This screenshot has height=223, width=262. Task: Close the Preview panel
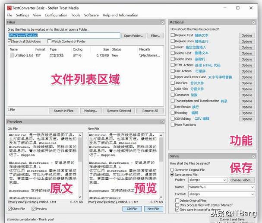[162, 122]
